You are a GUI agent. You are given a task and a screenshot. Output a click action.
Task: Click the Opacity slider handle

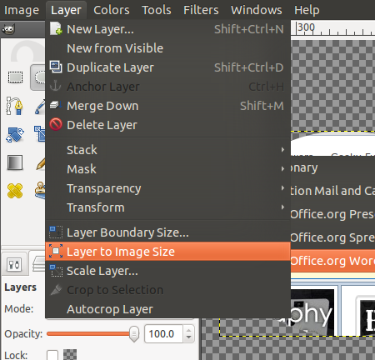134,334
